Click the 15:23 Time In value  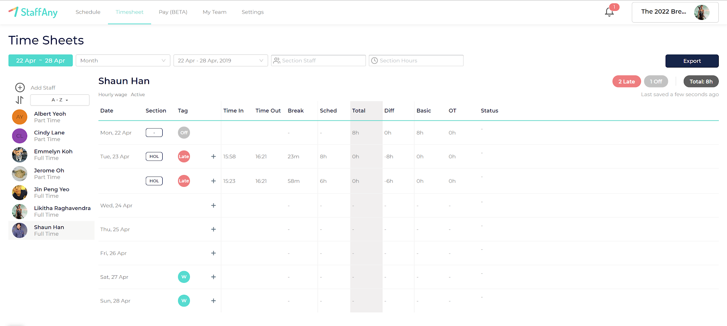[x=229, y=181]
